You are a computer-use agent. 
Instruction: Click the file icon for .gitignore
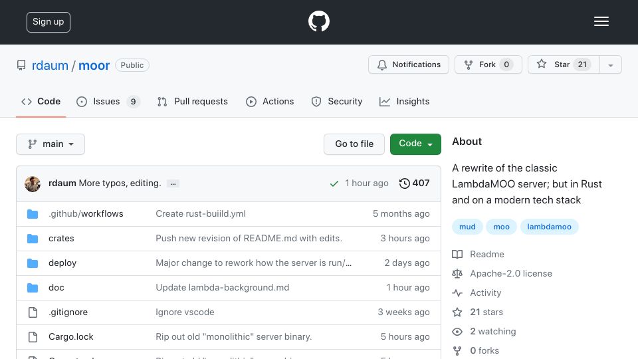pos(33,312)
